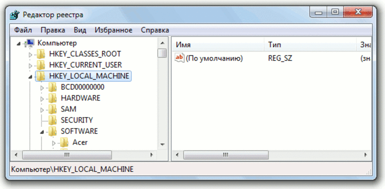This screenshot has height=189, width=385.
Task: Click the SAM folder icon
Action: 52,109
